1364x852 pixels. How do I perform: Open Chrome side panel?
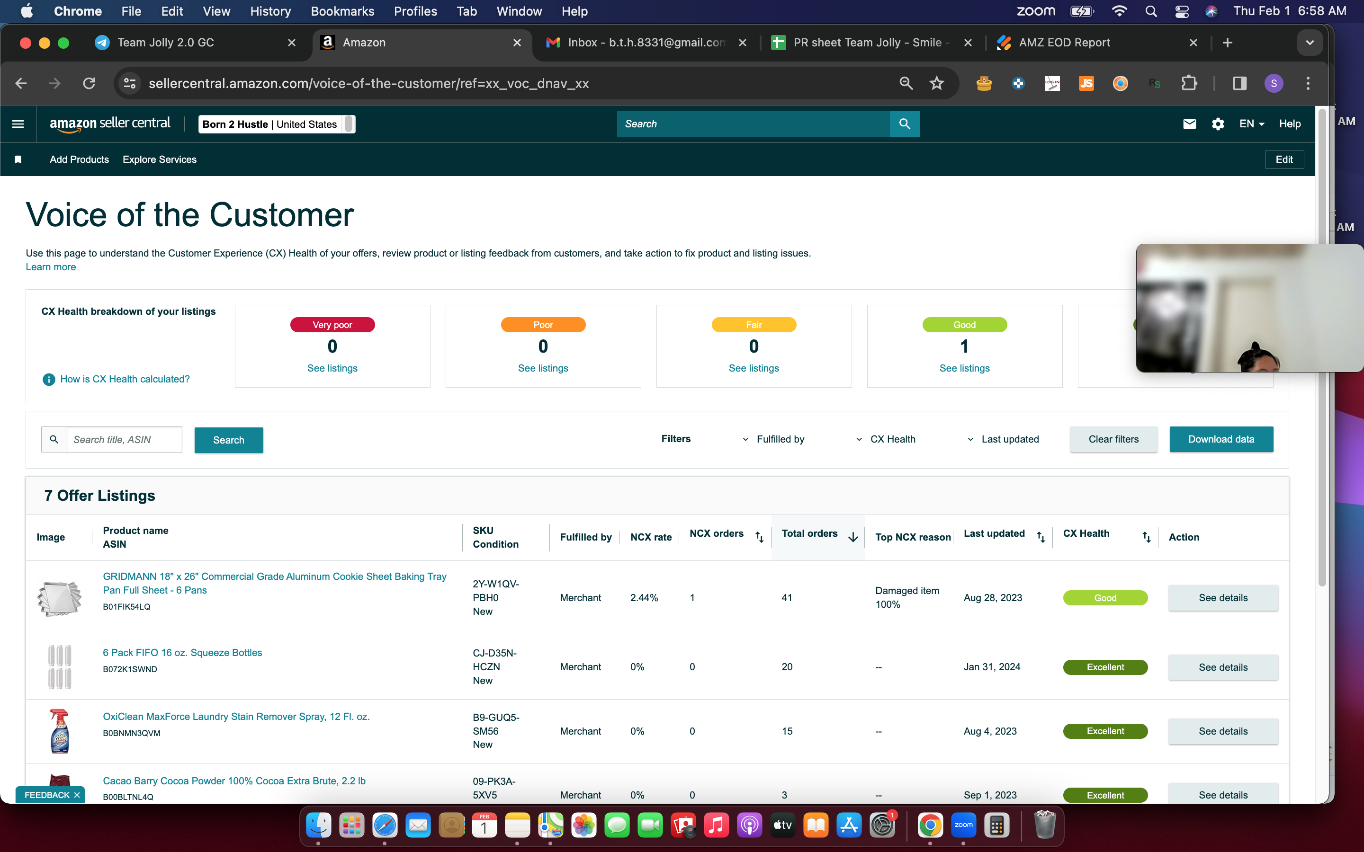coord(1239,83)
